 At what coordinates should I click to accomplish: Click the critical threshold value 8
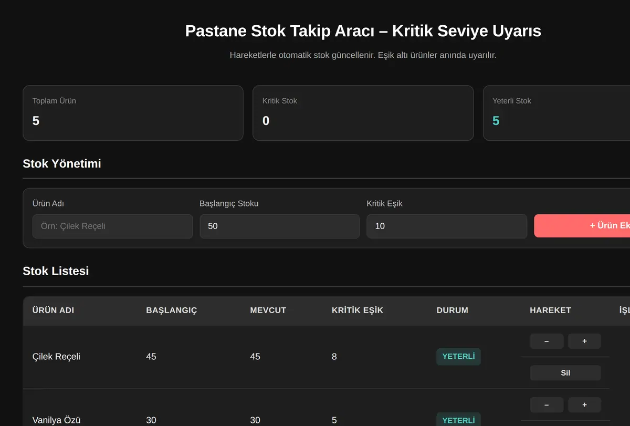pyautogui.click(x=334, y=357)
